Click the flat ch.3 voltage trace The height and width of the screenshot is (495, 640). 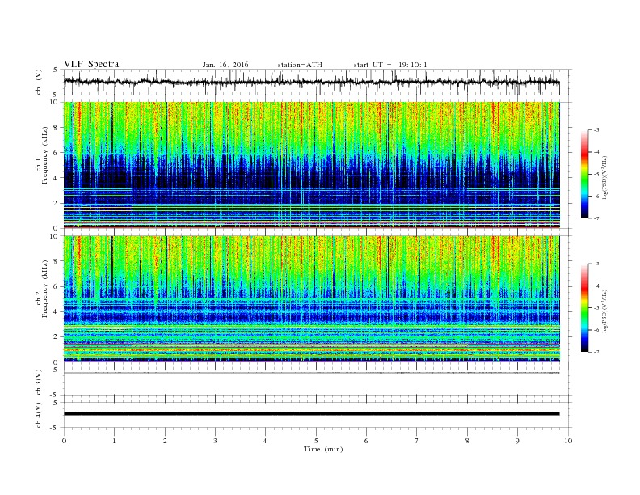coord(311,373)
